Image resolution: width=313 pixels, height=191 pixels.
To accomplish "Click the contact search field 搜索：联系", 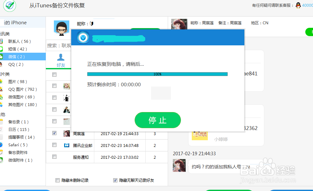I will tap(59, 45).
